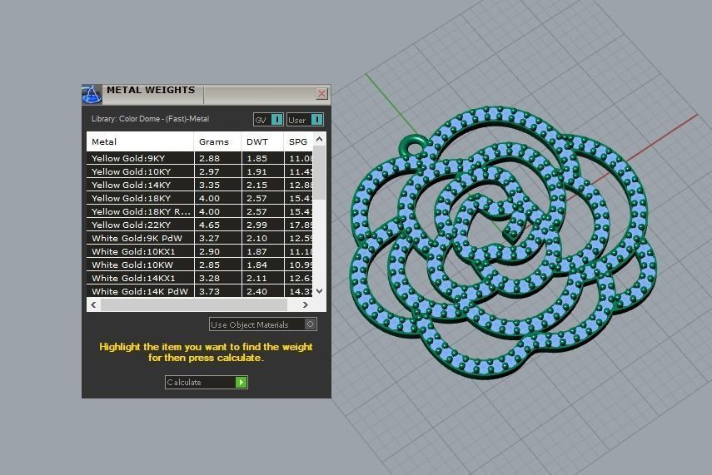Enable Use Object Materials option

coord(263,324)
